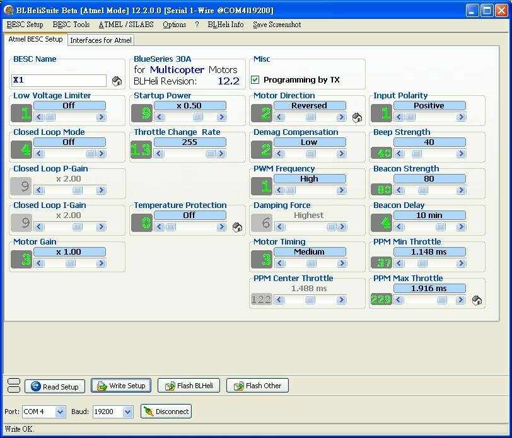The height and width of the screenshot is (438, 512).
Task: Click the BESC Name text field
Action: pyautogui.click(x=59, y=81)
